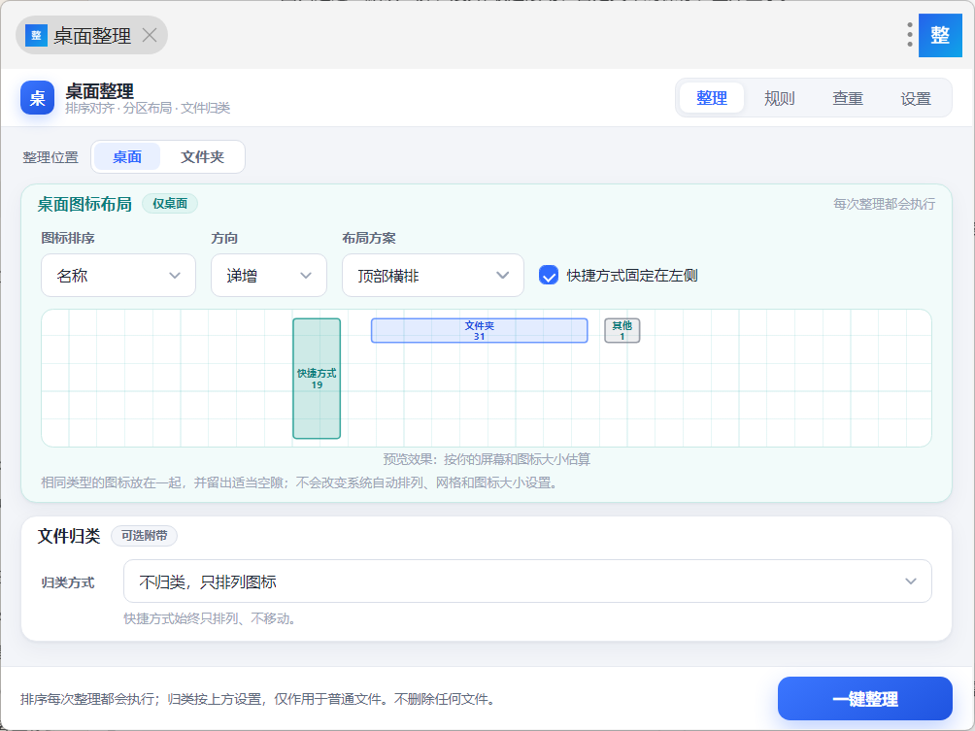The width and height of the screenshot is (975, 731).
Task: Expand the 归类方式 dropdown
Action: [527, 581]
